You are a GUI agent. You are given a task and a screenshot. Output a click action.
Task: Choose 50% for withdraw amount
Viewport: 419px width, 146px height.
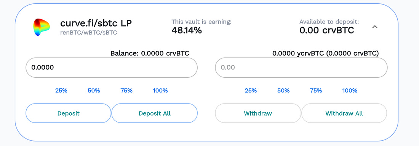coord(283,91)
